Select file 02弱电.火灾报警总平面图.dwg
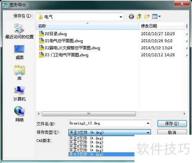The image size is (192, 163). (70, 48)
